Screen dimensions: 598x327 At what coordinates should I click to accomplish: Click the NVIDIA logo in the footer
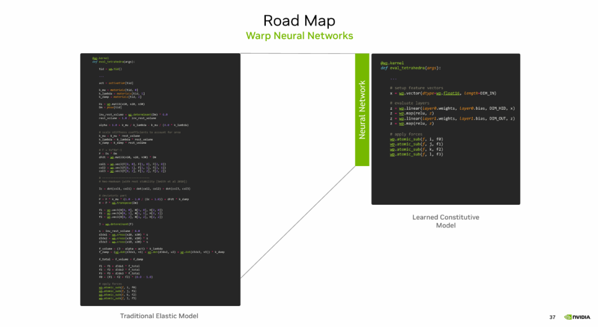(x=577, y=317)
